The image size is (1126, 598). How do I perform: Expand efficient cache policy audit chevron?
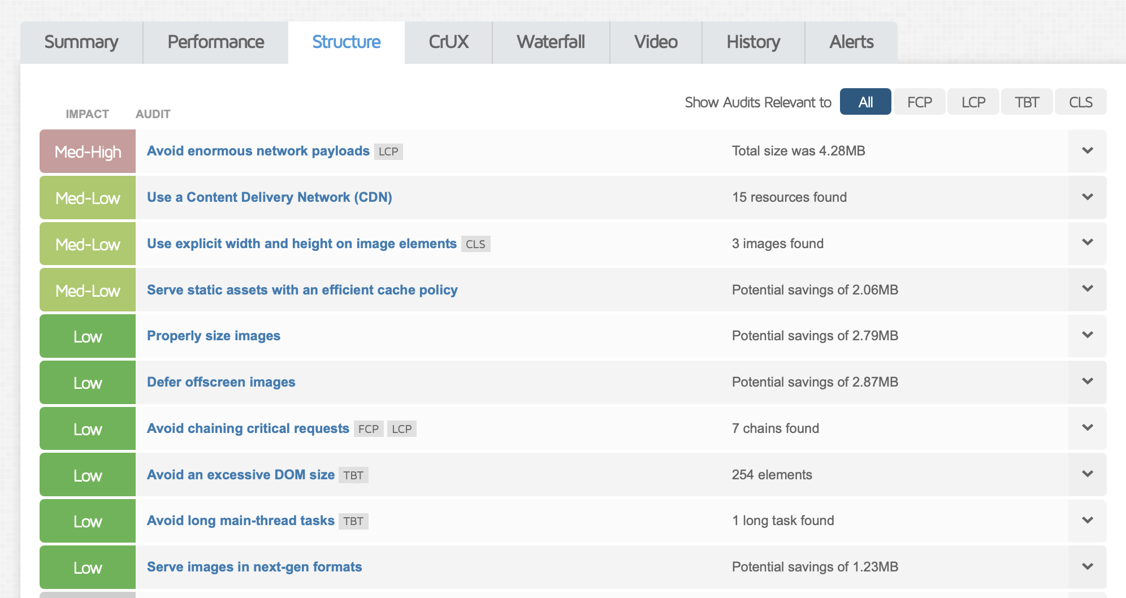1088,289
